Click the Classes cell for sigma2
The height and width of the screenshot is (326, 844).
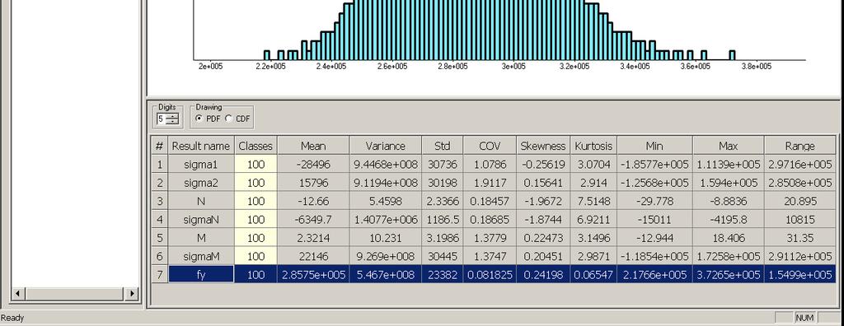[x=256, y=183]
